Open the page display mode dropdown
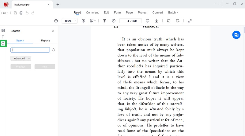The image size is (245, 136). [93, 21]
